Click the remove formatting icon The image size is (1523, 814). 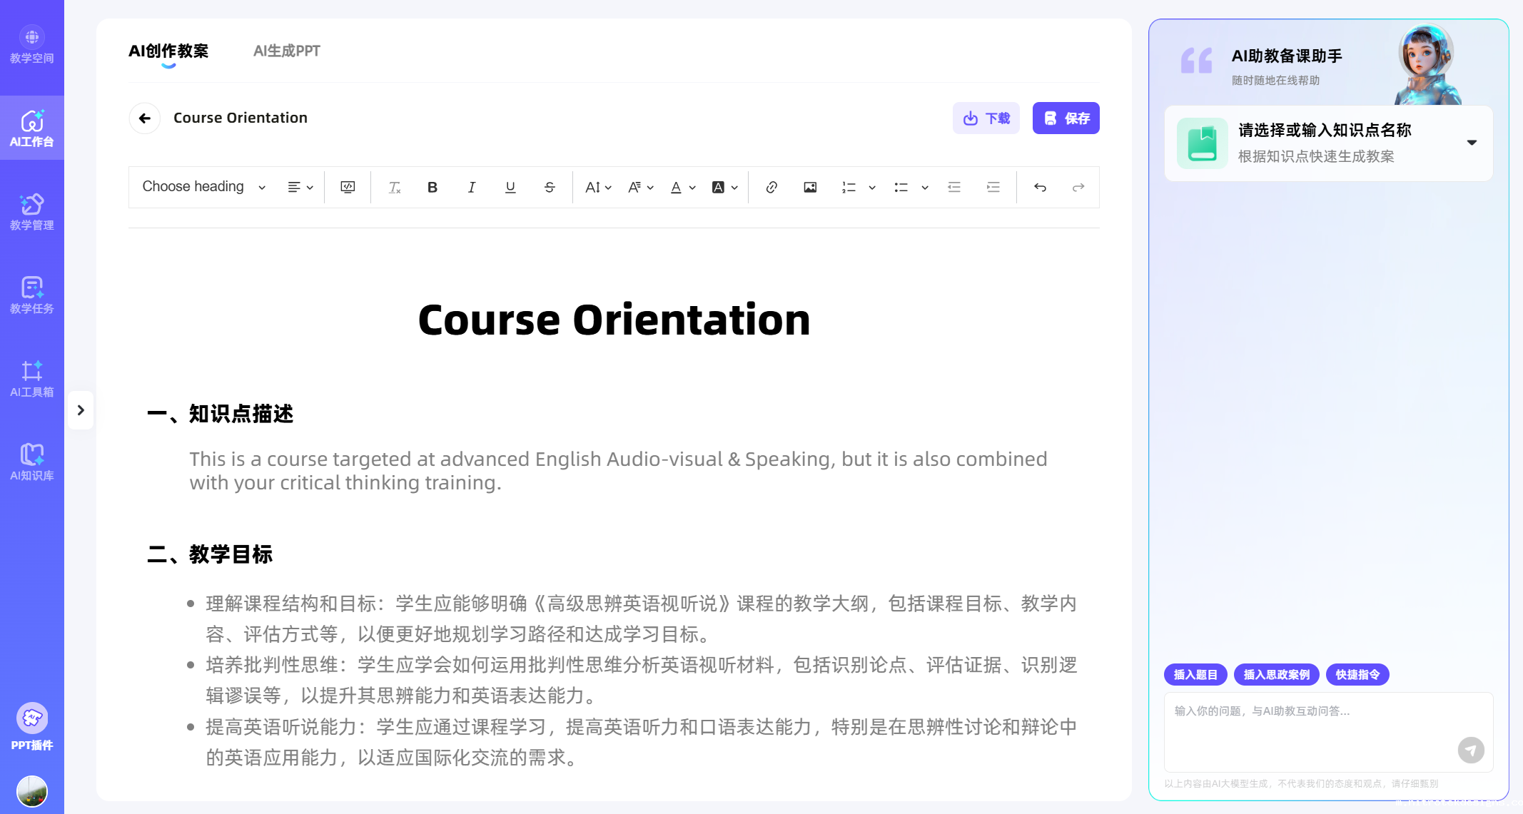[x=394, y=188]
